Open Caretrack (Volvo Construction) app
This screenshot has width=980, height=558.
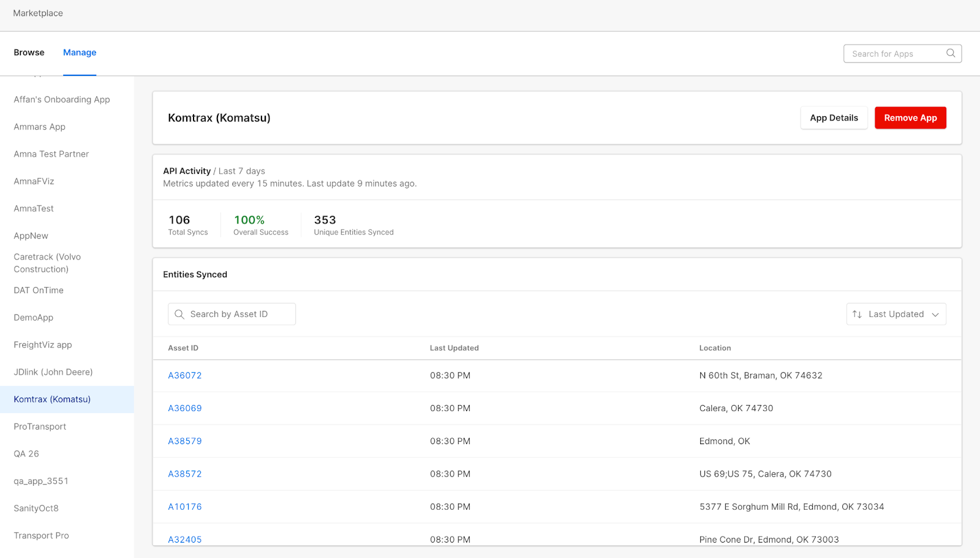(47, 263)
